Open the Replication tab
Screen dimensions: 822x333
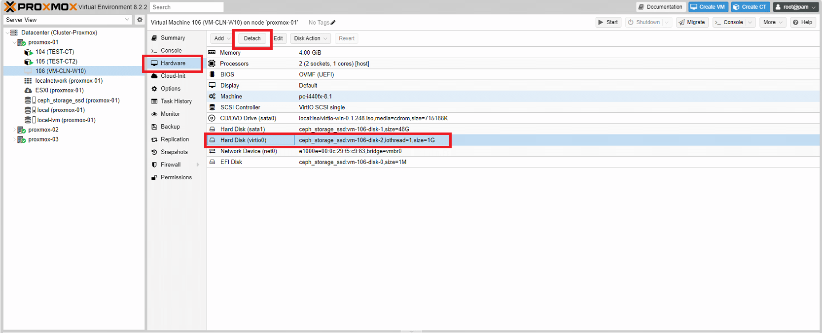pyautogui.click(x=175, y=139)
